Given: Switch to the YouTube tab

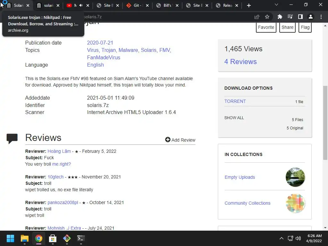Looking at the screenshot, I should coord(72,5).
